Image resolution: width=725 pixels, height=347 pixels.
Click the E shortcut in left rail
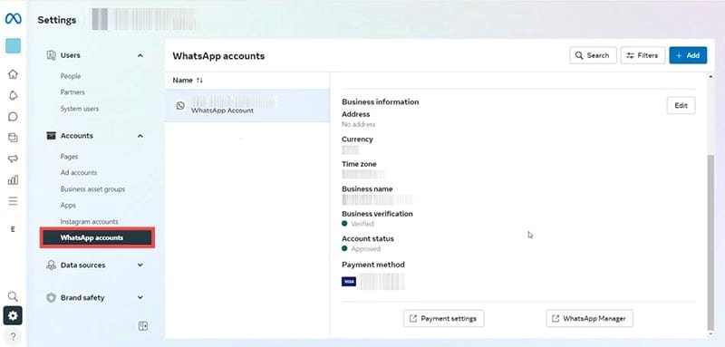click(13, 229)
